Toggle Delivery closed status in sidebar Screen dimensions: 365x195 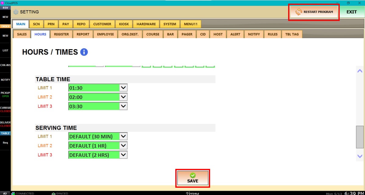point(5,124)
